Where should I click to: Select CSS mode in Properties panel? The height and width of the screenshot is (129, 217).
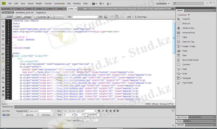(x=6, y=115)
